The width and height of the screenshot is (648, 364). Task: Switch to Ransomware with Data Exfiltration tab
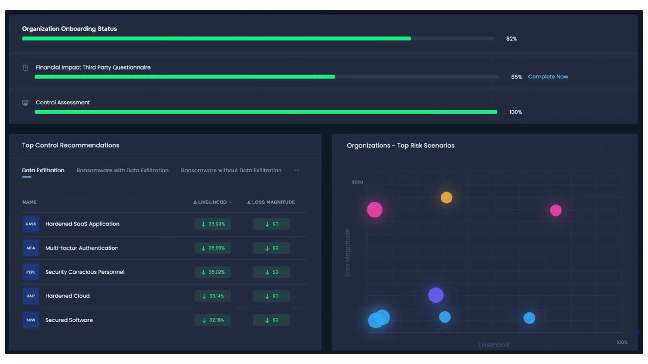pyautogui.click(x=122, y=170)
